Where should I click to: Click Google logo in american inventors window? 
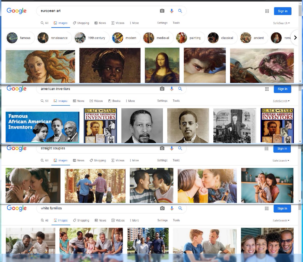click(16, 89)
